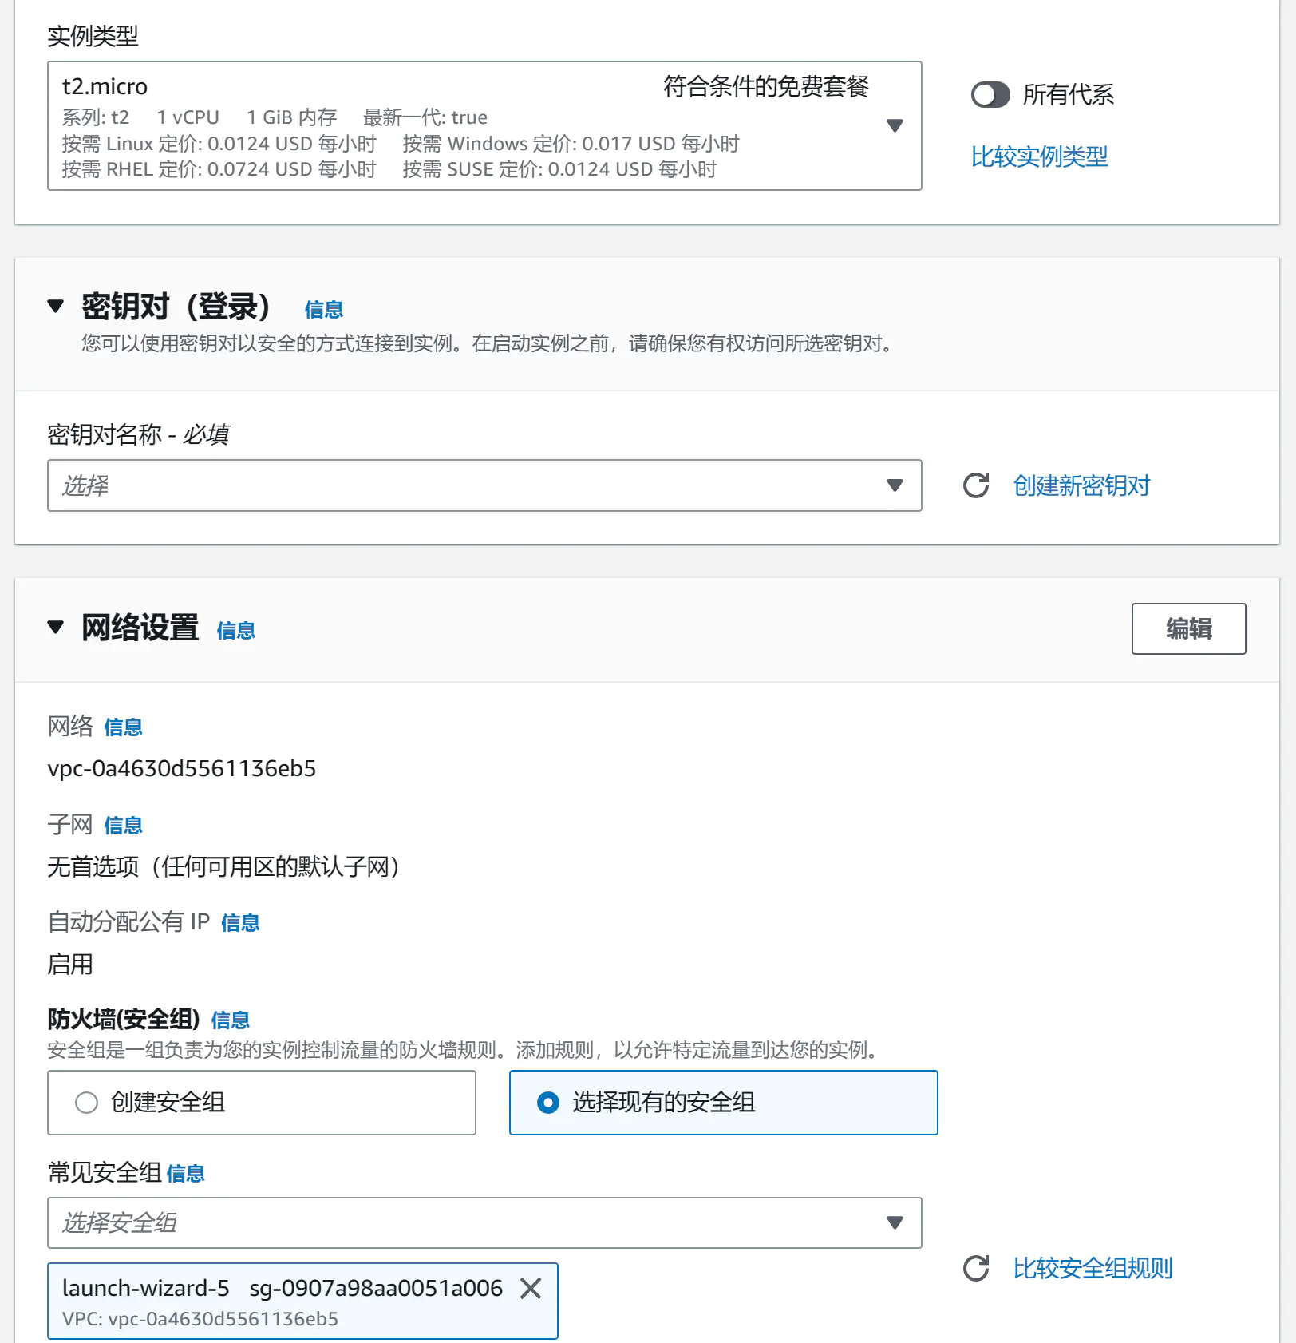The width and height of the screenshot is (1296, 1343).
Task: Open the 比较实例类型 link
Action: 1039,156
